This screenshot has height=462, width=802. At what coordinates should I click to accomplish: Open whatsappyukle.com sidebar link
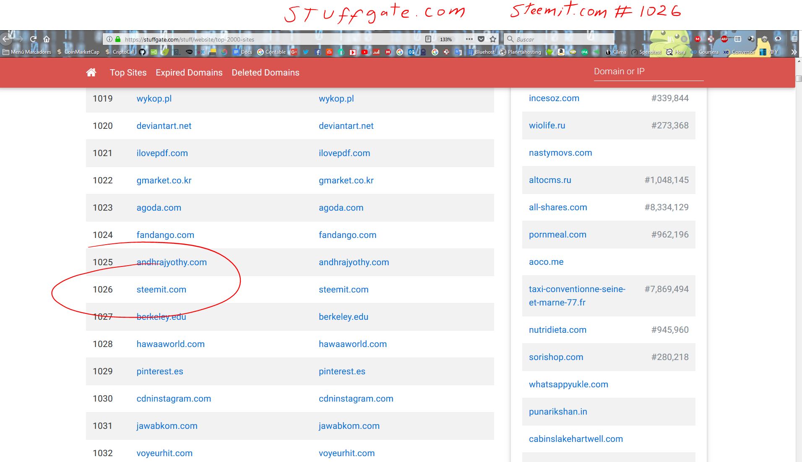(x=568, y=384)
